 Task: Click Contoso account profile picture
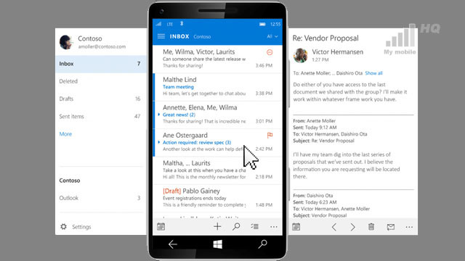[66, 42]
